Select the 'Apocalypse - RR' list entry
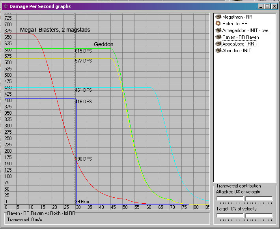 pos(239,44)
